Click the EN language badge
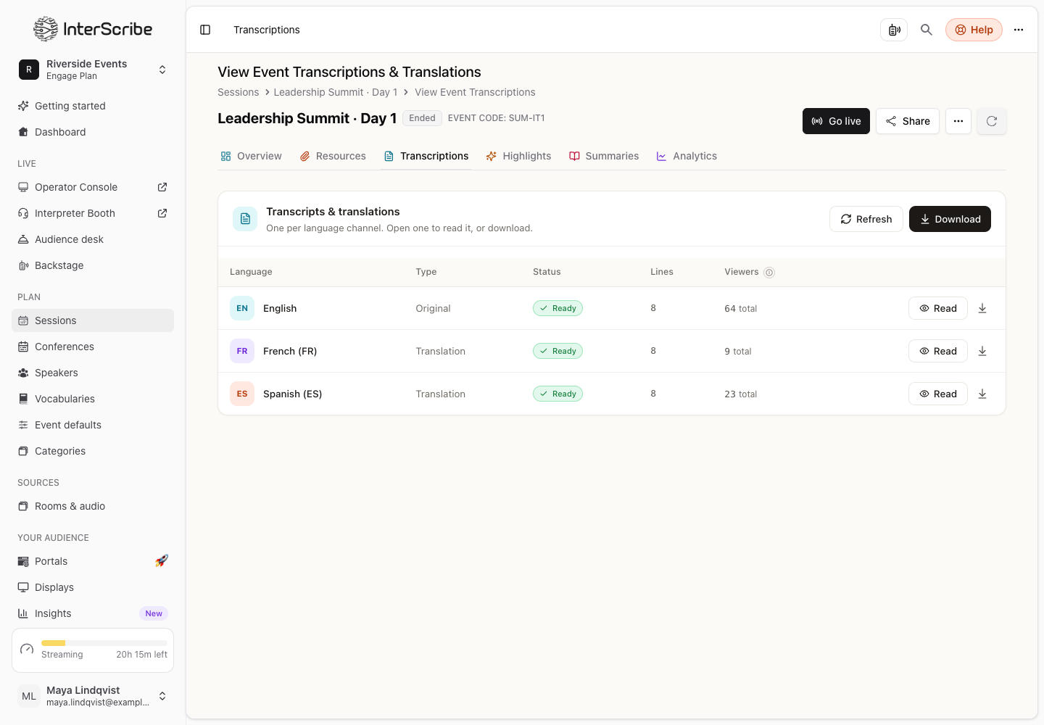The height and width of the screenshot is (725, 1044). [242, 308]
